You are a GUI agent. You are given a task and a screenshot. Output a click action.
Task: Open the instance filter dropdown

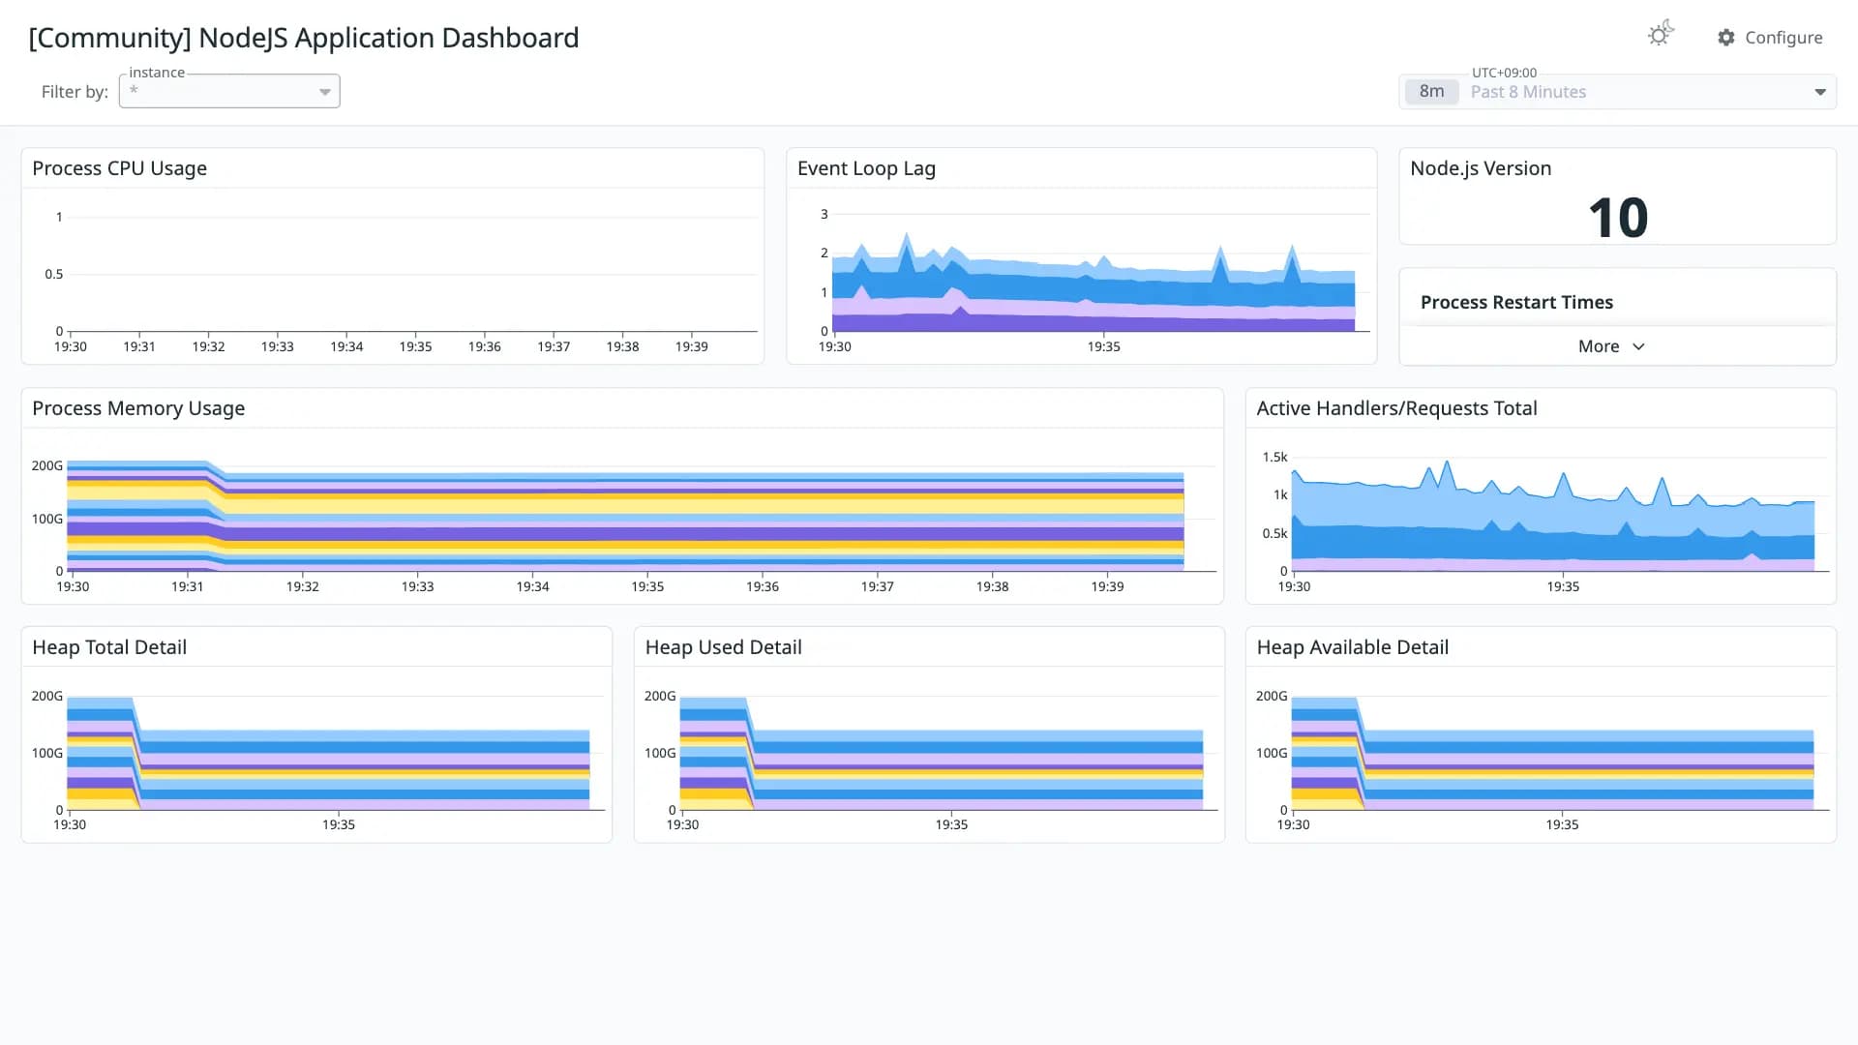click(229, 91)
